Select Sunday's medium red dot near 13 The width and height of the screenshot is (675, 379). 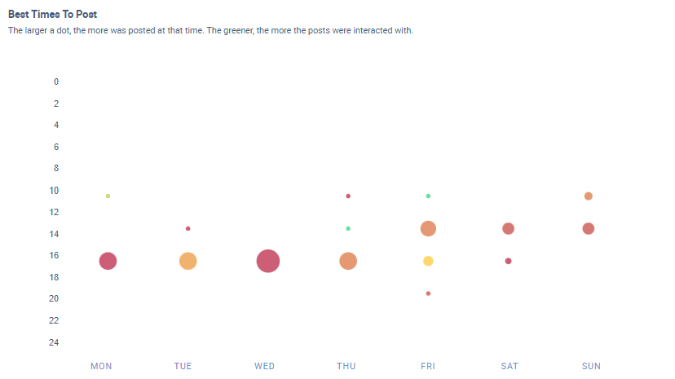[x=588, y=228]
